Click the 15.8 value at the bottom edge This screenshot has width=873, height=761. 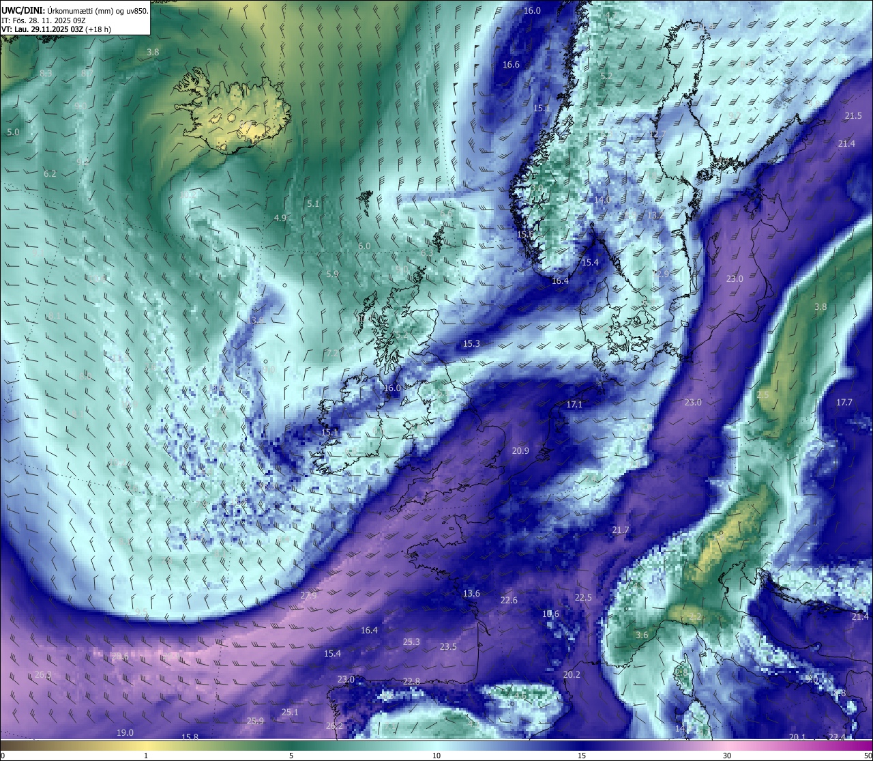point(190,737)
